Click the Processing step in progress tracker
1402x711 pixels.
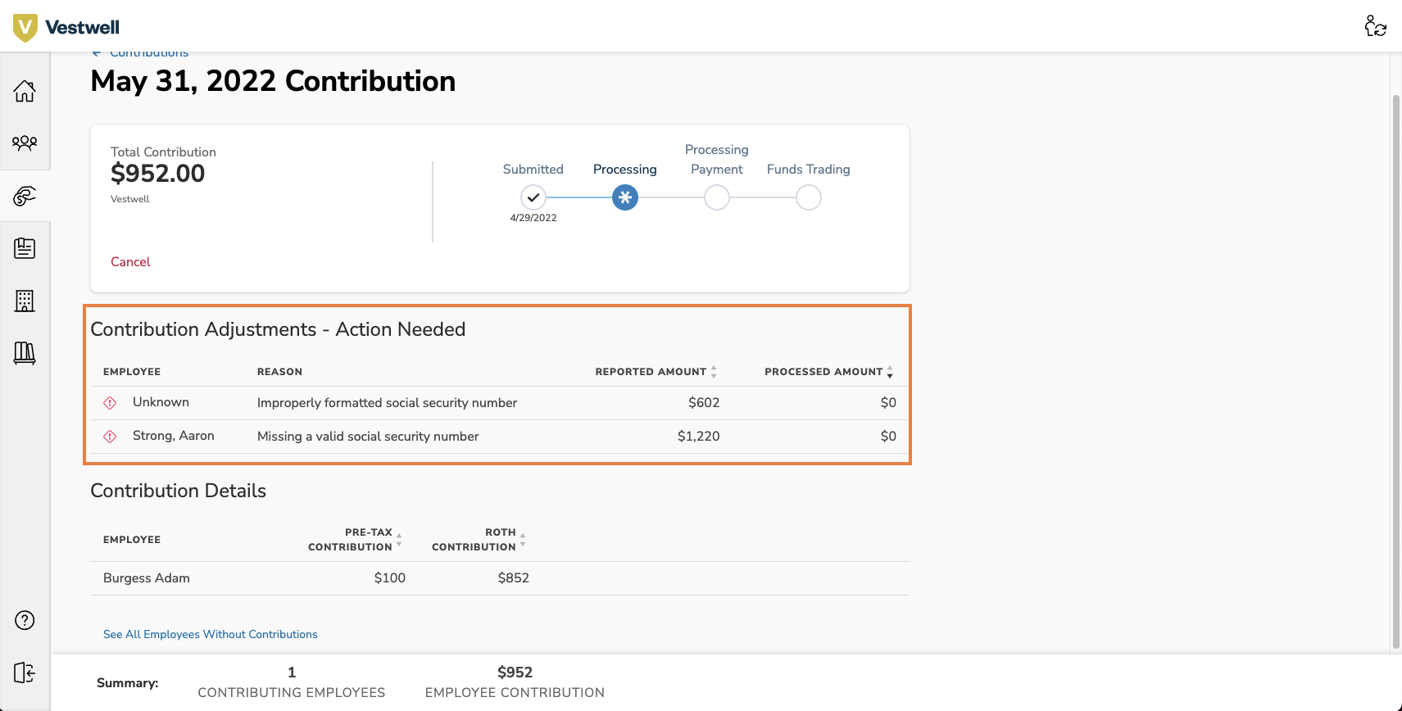pos(625,197)
